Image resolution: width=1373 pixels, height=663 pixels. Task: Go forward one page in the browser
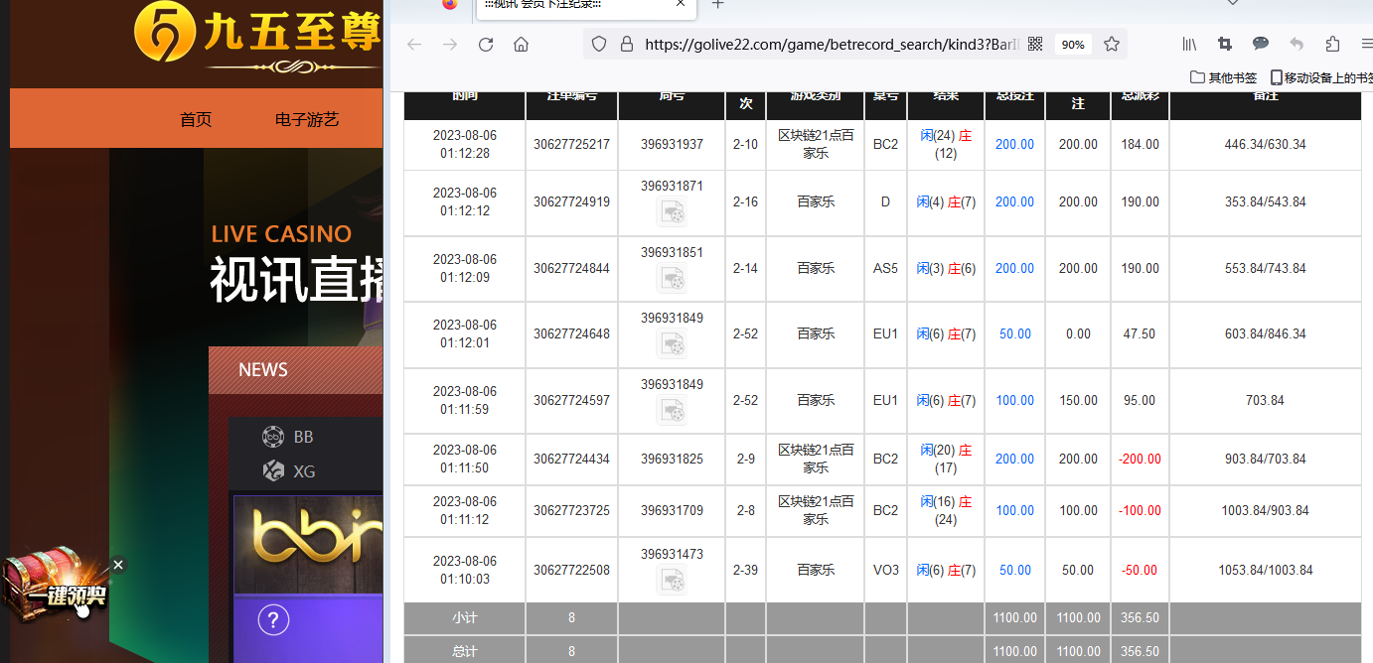click(450, 45)
